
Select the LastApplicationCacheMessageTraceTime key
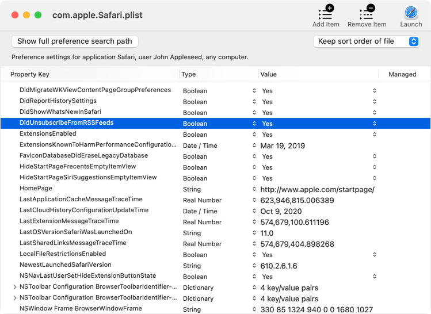click(81, 199)
